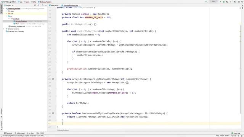Image resolution: width=244 pixels, height=137 pixels.
Task: Toggle the Project side tool tab
Action: coord(2,9)
